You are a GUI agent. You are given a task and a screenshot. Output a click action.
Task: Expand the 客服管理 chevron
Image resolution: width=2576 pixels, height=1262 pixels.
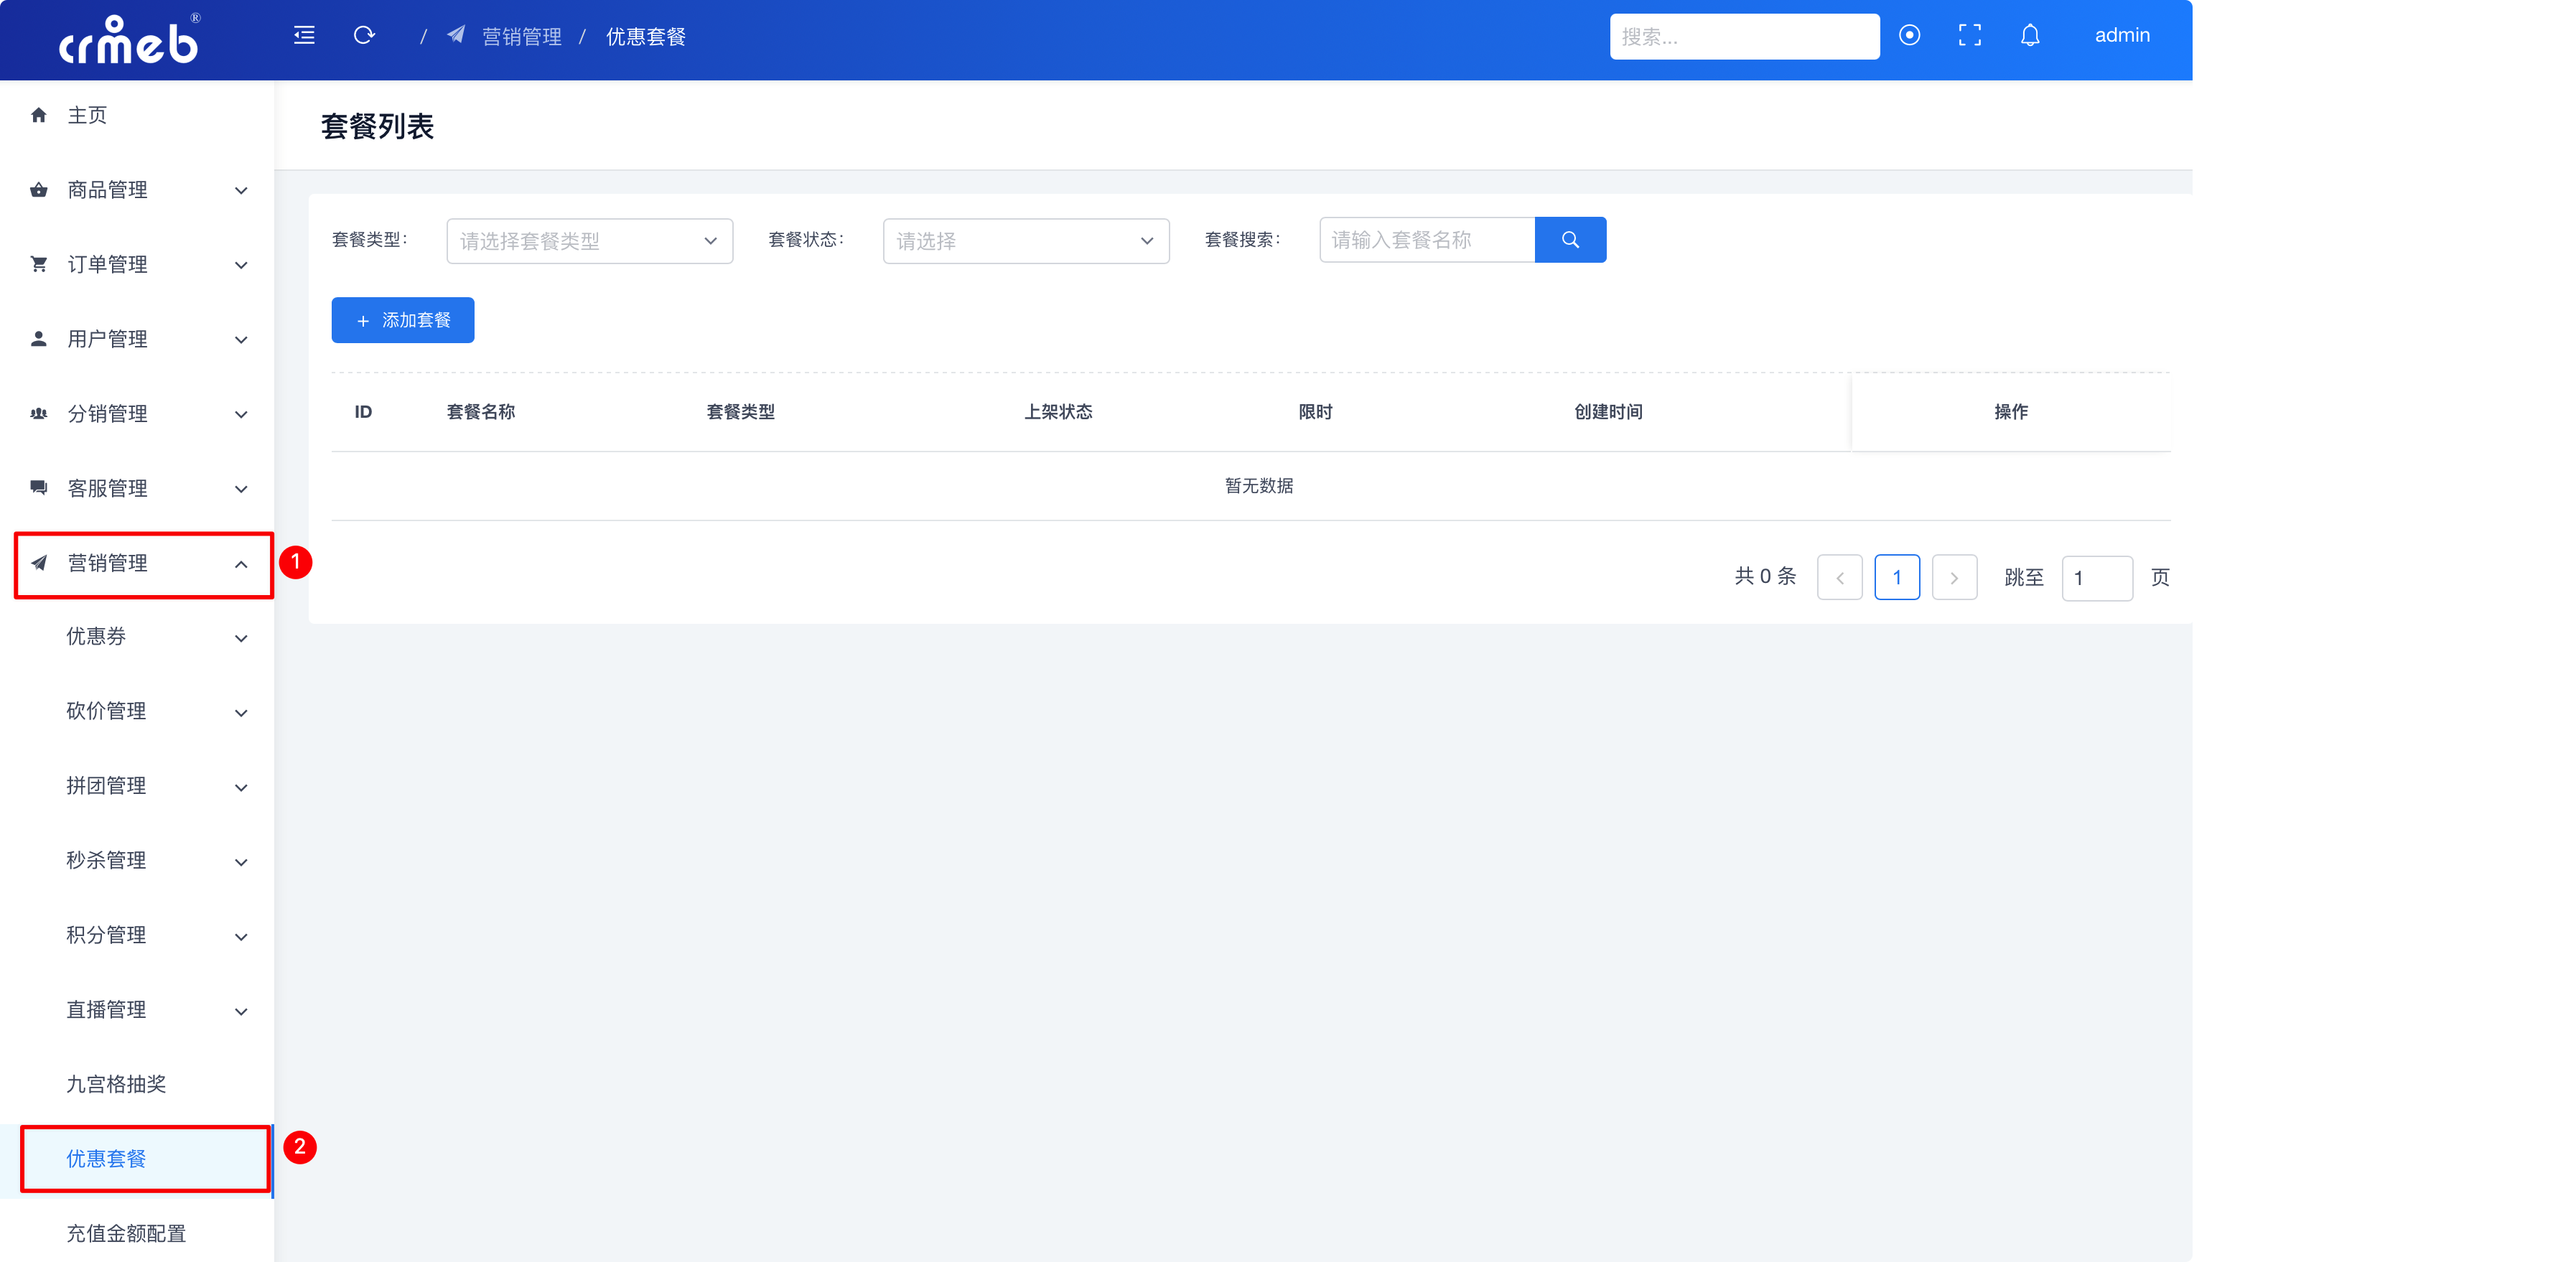point(241,489)
